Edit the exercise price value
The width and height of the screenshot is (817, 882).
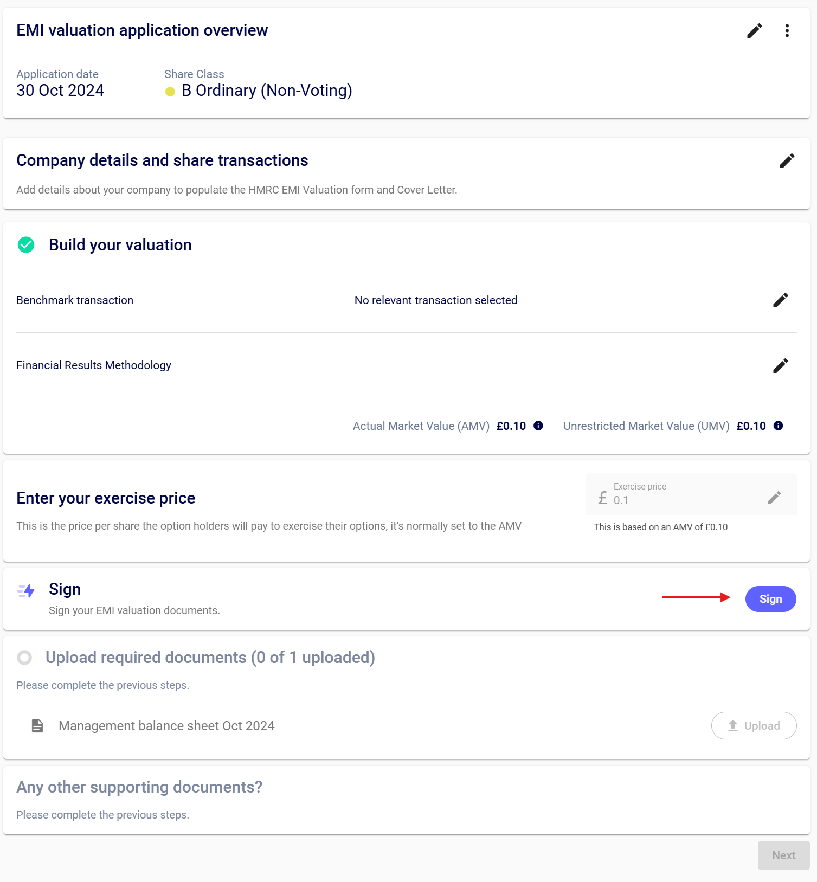[774, 498]
